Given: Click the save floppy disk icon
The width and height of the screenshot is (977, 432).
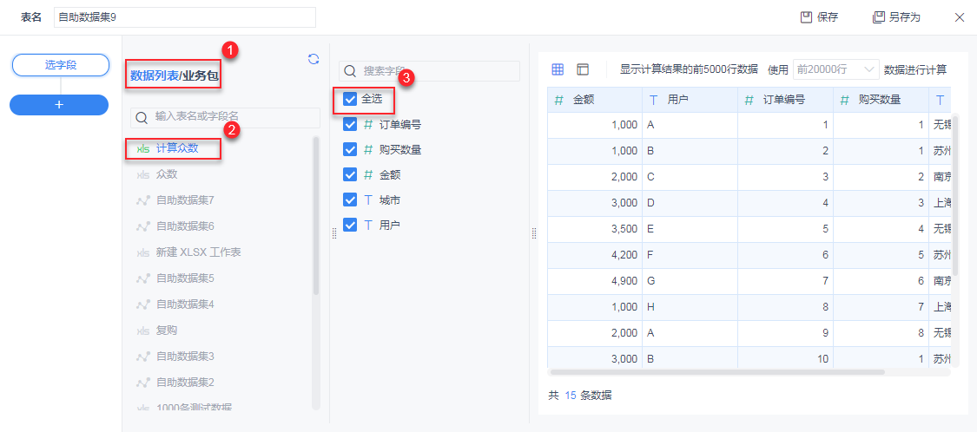Looking at the screenshot, I should click(x=806, y=17).
